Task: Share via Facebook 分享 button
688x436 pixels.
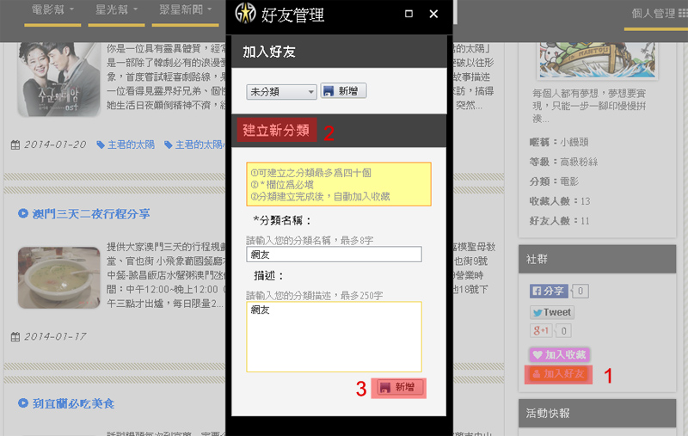Action: [x=549, y=291]
